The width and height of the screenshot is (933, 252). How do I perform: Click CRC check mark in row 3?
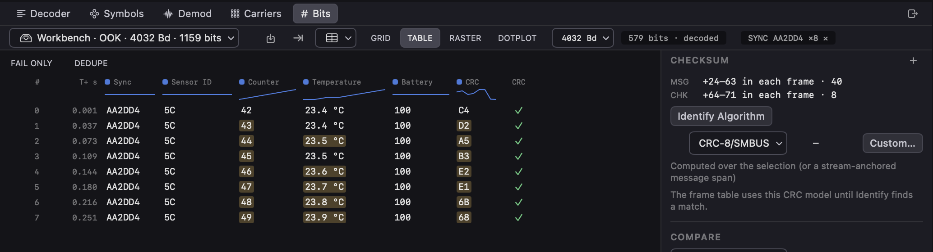tap(519, 156)
